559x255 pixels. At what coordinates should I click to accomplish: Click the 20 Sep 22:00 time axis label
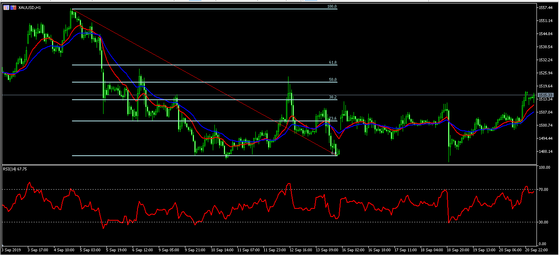click(537, 249)
